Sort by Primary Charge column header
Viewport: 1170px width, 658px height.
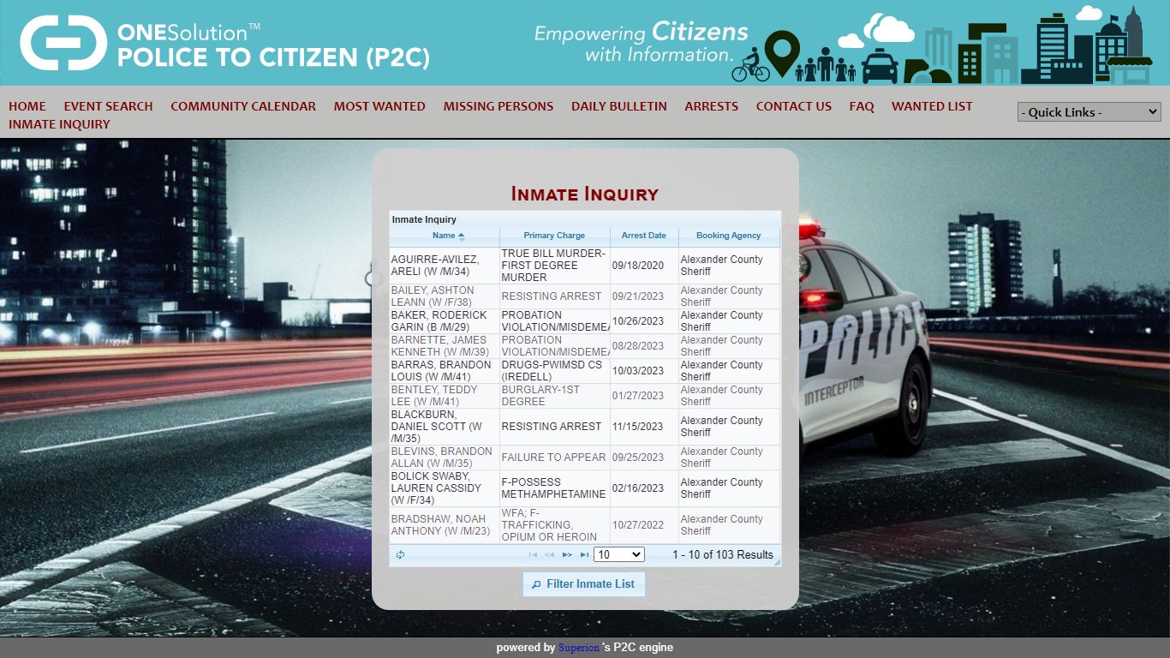[554, 236]
